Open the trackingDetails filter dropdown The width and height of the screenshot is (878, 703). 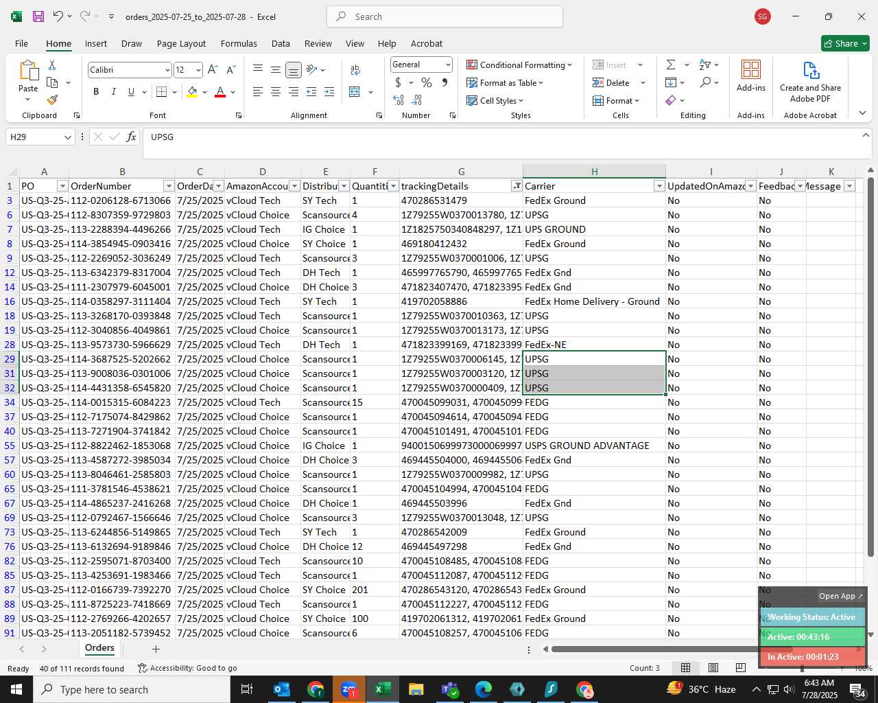click(517, 186)
